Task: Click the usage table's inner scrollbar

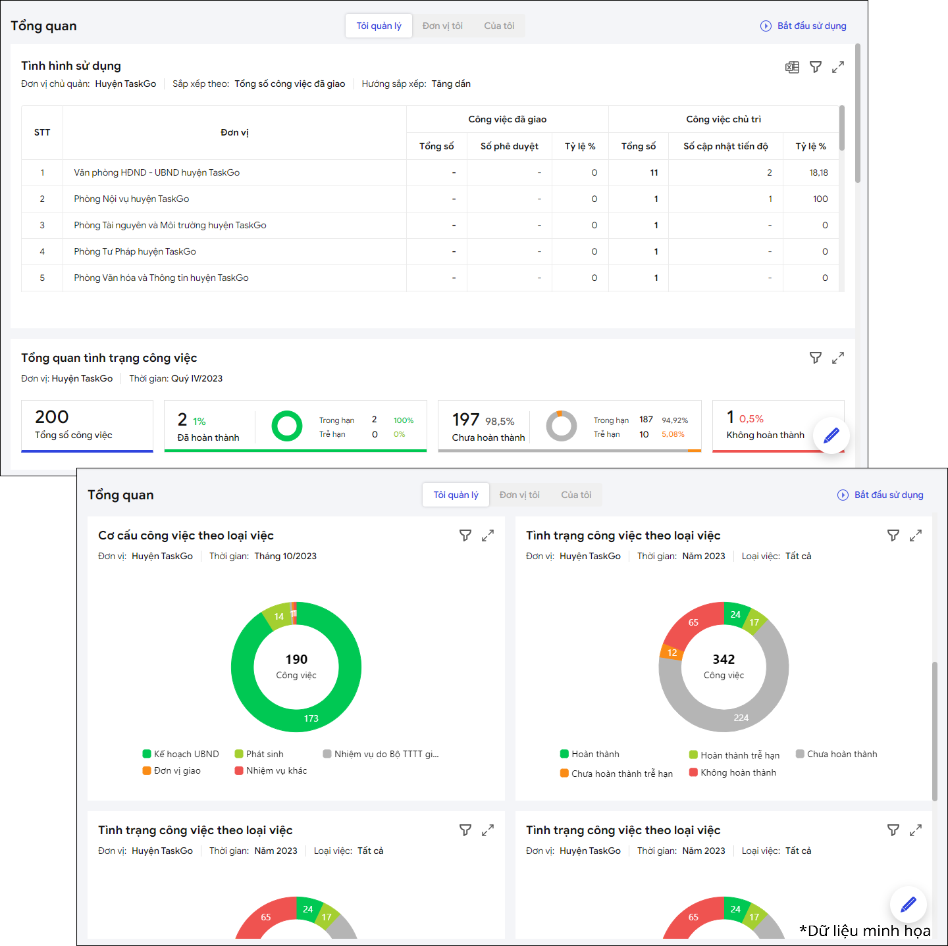Action: (x=842, y=128)
